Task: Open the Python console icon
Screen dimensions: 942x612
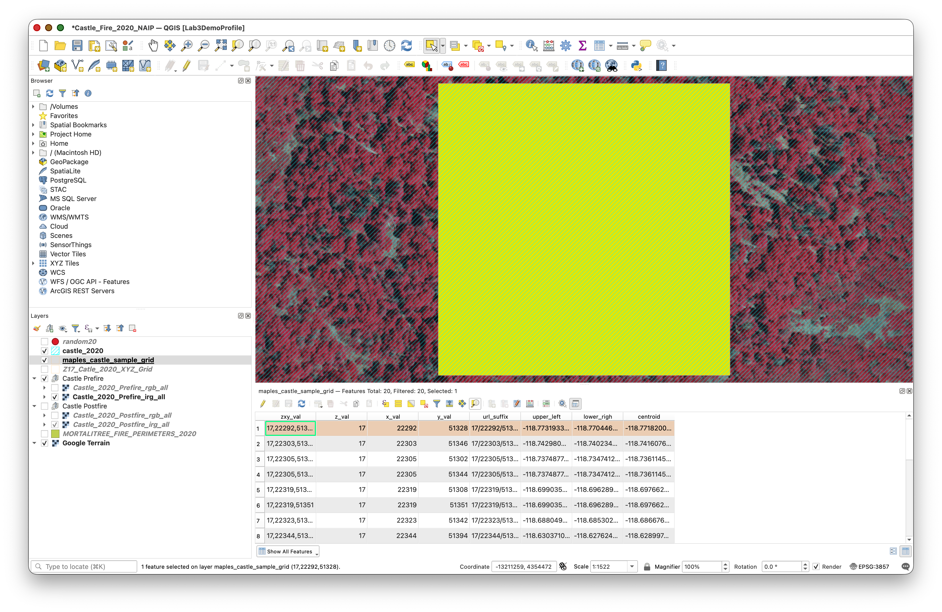Action: (x=636, y=65)
